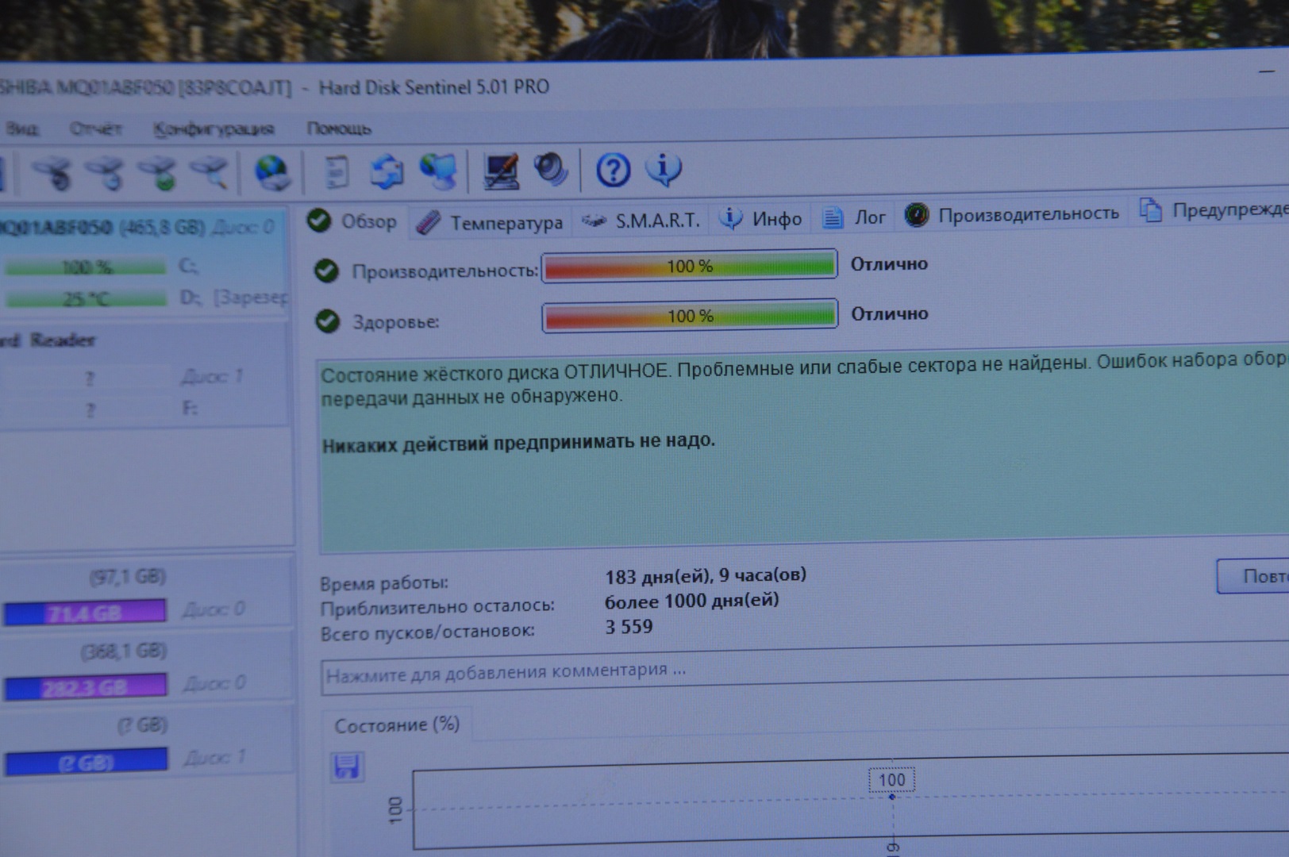Screen dimensions: 1289x857
Task: Open help via the question mark icon
Action: (613, 170)
